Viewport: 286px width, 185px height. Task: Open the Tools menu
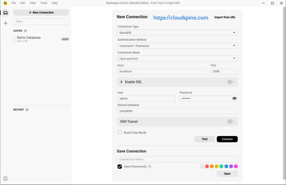click(x=44, y=3)
